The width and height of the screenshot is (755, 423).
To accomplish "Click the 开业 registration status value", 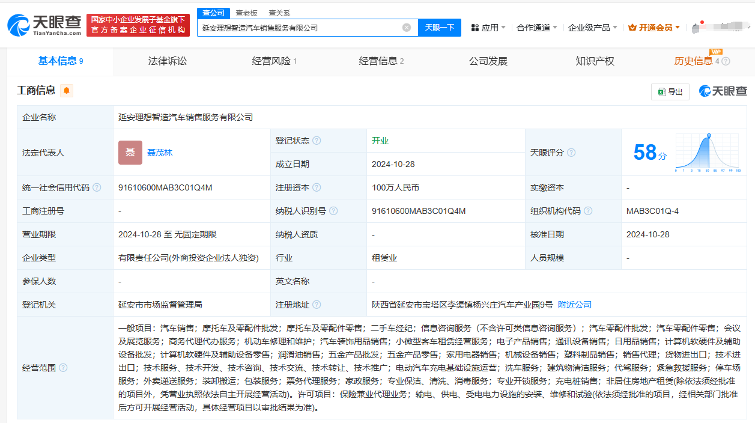I will point(380,141).
